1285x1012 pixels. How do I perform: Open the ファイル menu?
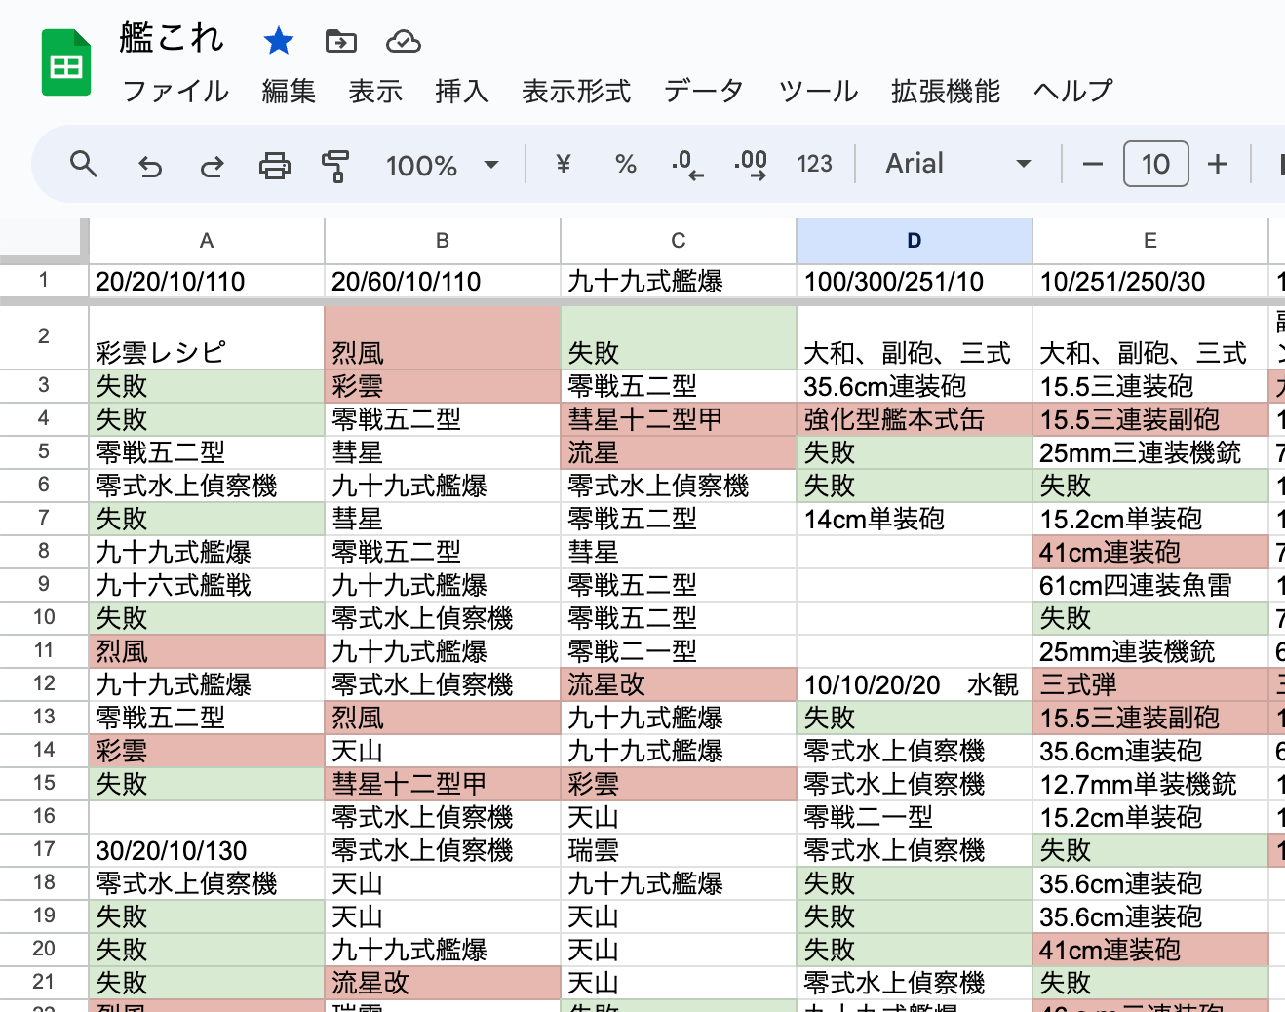tap(176, 91)
